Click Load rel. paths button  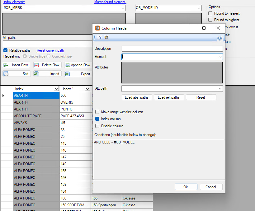[x=169, y=97]
